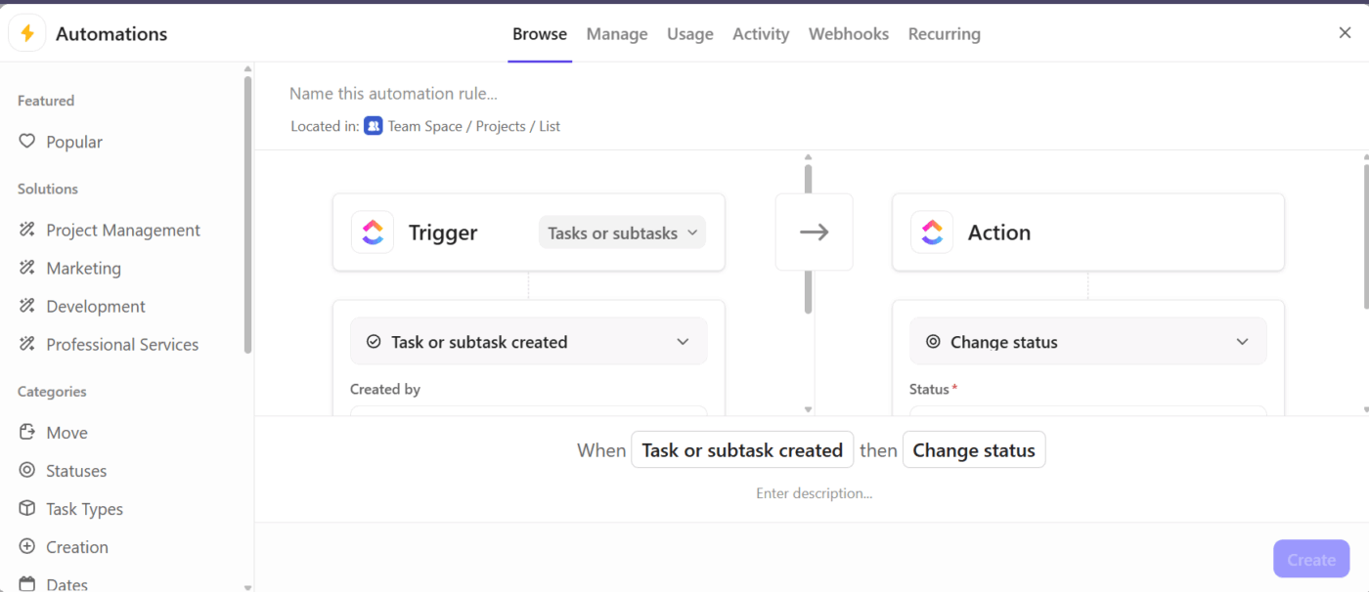Click the heart icon beside Popular
Screen dimensions: 1369x592
pos(26,141)
